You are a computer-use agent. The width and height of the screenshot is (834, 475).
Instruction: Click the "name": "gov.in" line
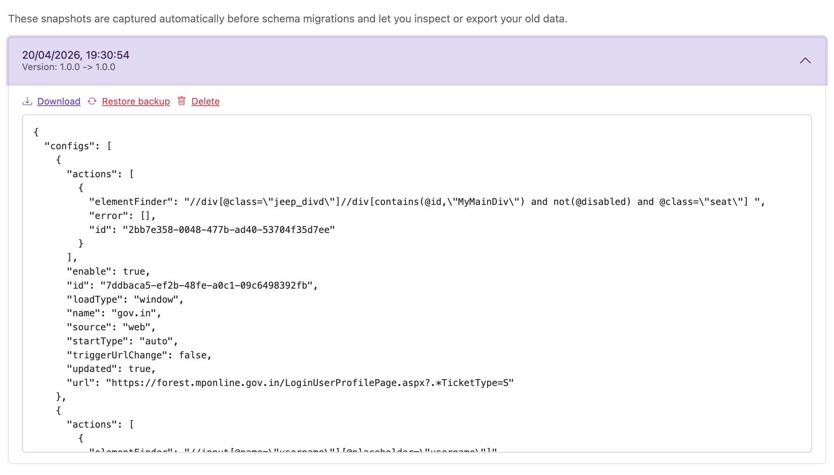[114, 313]
